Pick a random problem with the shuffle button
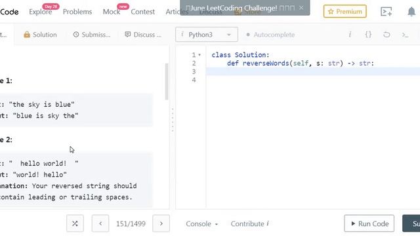420x236 pixels. click(x=75, y=224)
